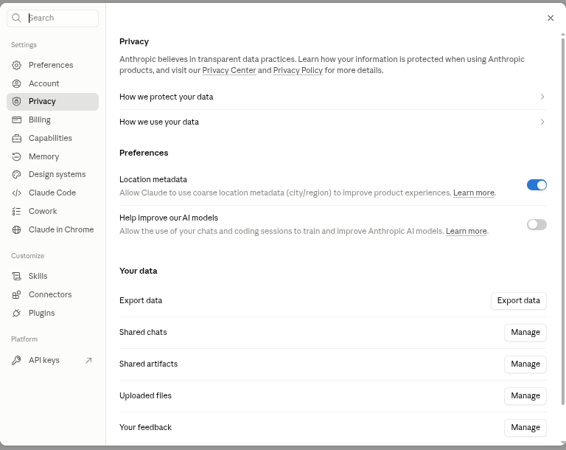Viewport: 566px width, 450px height.
Task: Click the external link arrow beside API keys
Action: click(88, 360)
